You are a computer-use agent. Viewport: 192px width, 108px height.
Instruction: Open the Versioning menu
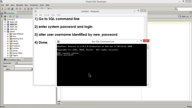click(34, 5)
